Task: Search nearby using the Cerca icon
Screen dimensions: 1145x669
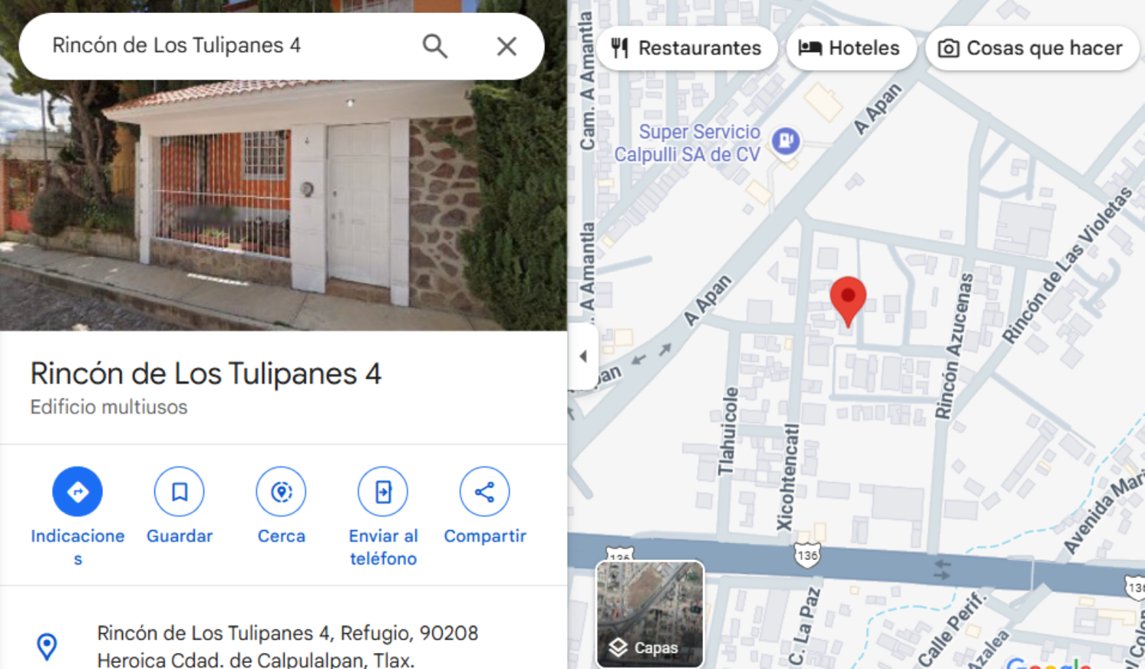Action: click(281, 492)
